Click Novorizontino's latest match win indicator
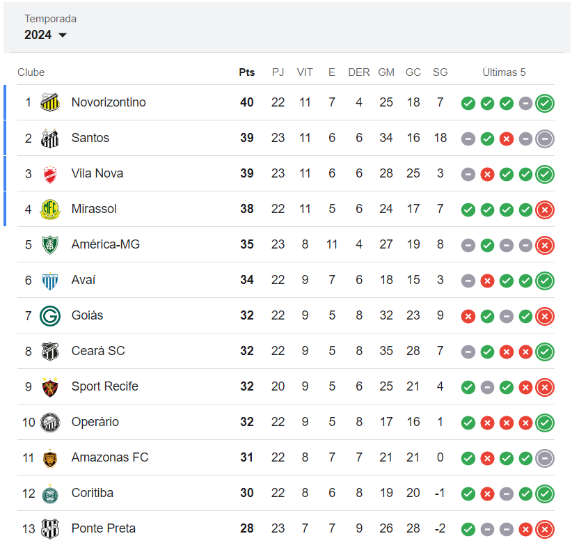572x543 pixels. [545, 103]
